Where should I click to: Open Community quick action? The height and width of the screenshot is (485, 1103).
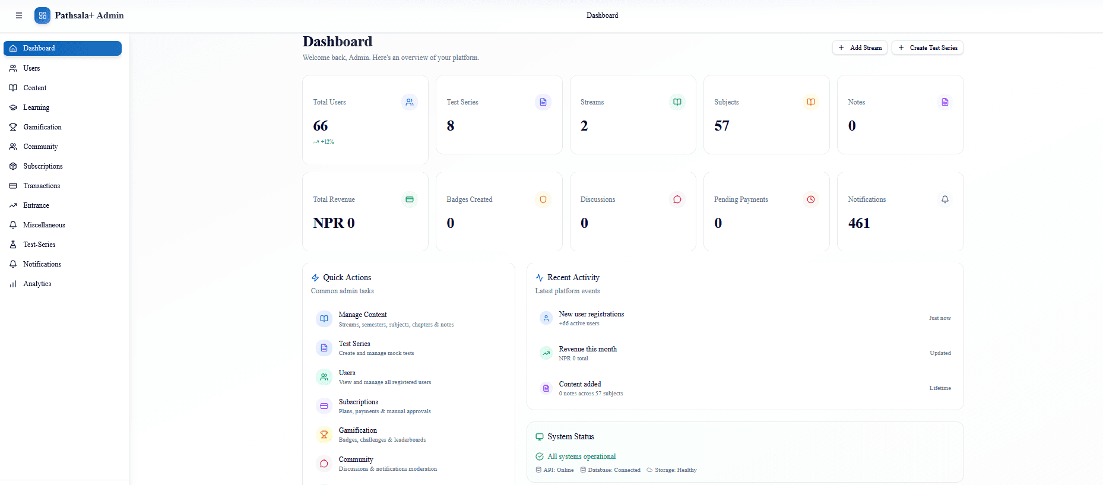coord(408,464)
